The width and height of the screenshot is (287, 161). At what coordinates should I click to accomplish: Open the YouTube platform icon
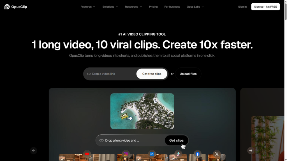pos(87,154)
